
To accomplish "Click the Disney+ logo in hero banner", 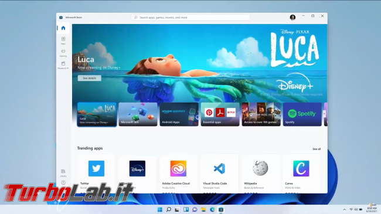I will tap(295, 83).
